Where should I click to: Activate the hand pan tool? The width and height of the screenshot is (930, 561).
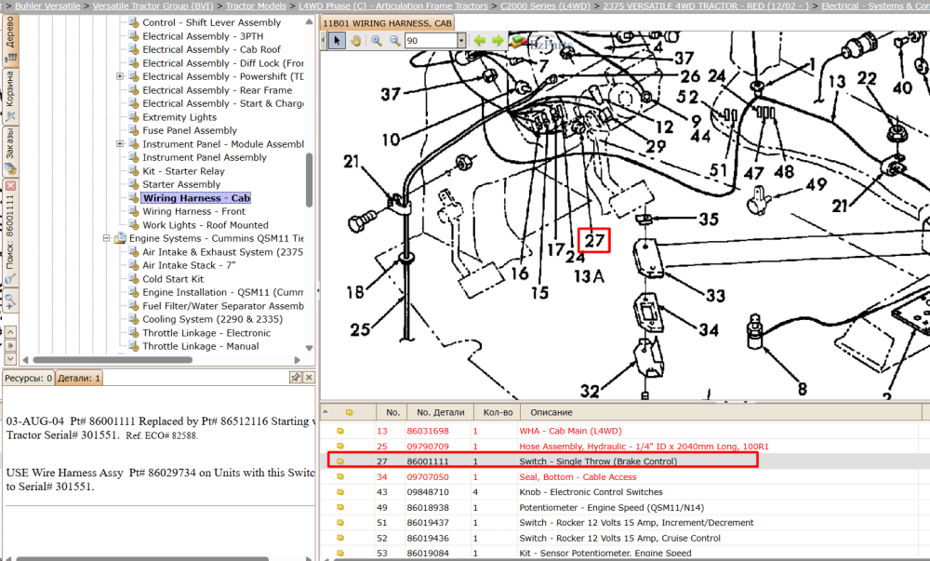point(355,40)
